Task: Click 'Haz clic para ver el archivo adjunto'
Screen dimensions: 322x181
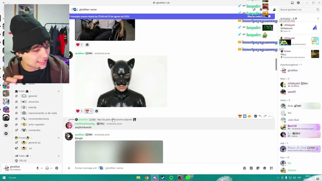Action: tap(114, 120)
